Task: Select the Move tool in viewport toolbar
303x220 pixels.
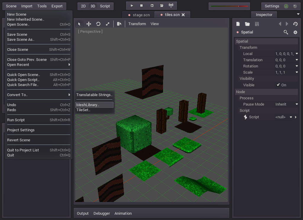Action: click(x=88, y=24)
